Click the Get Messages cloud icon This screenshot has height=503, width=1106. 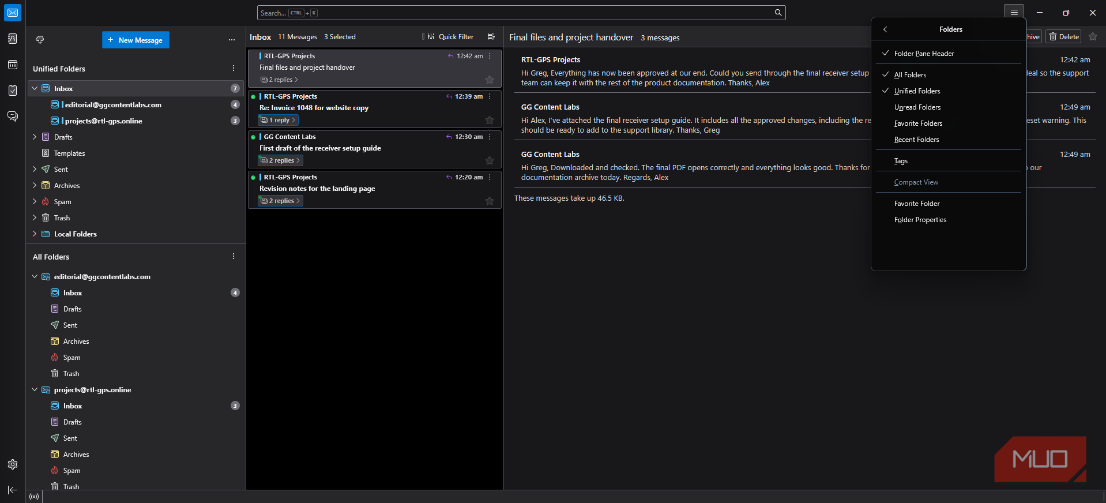[40, 40]
